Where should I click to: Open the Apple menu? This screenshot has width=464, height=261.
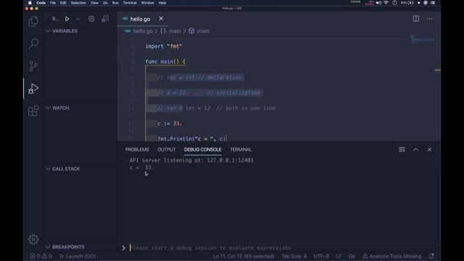pos(30,3)
